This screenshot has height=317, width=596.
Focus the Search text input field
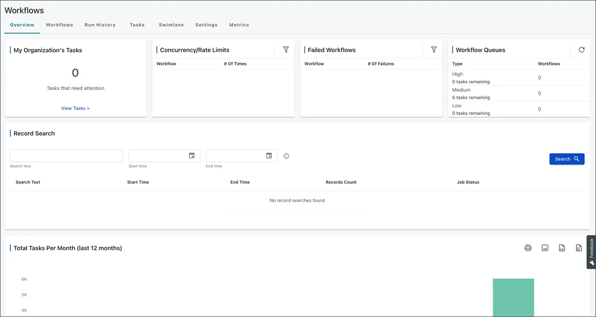(66, 156)
